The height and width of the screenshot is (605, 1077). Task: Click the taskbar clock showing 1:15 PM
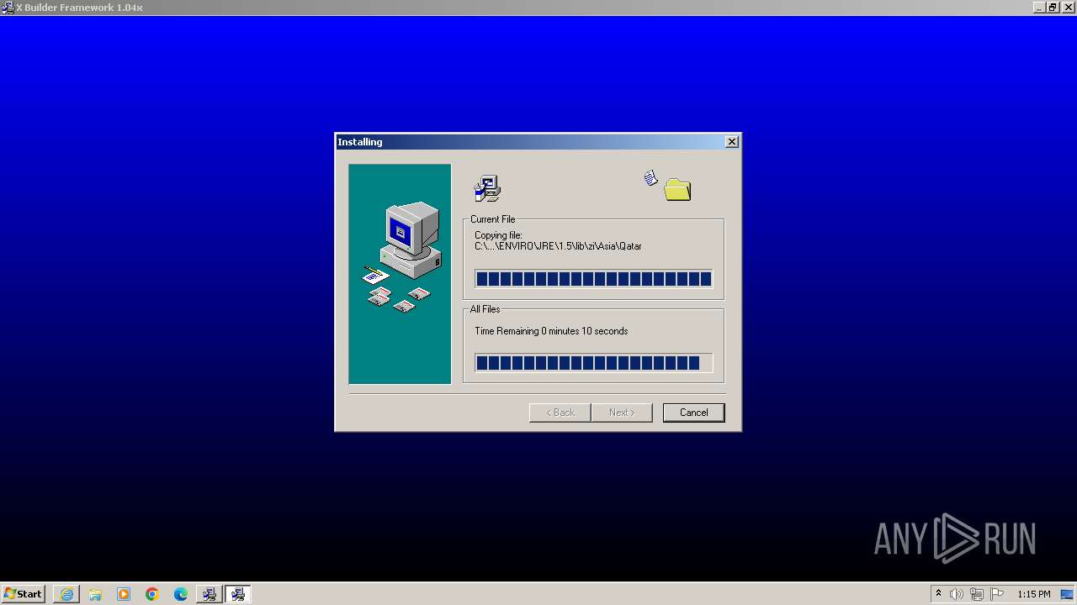click(x=1033, y=594)
